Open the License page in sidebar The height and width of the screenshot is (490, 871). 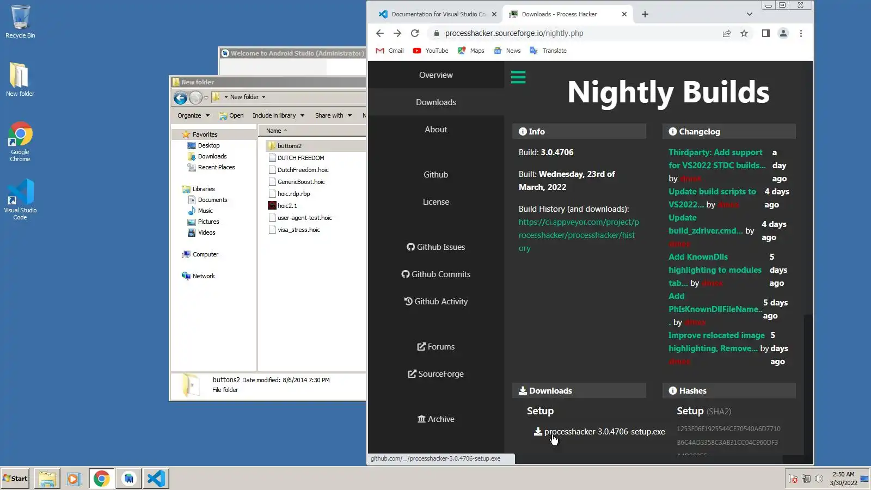click(436, 202)
